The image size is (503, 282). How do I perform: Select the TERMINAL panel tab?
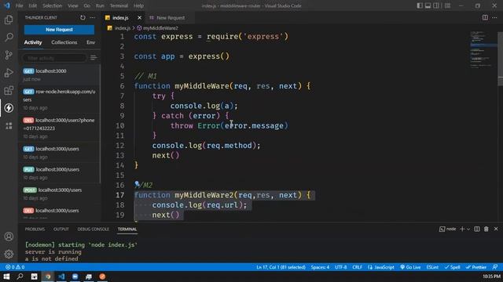pos(127,229)
